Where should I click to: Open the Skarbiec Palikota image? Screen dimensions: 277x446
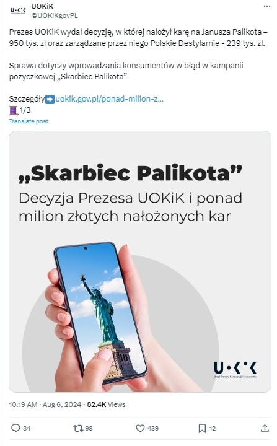click(140, 261)
